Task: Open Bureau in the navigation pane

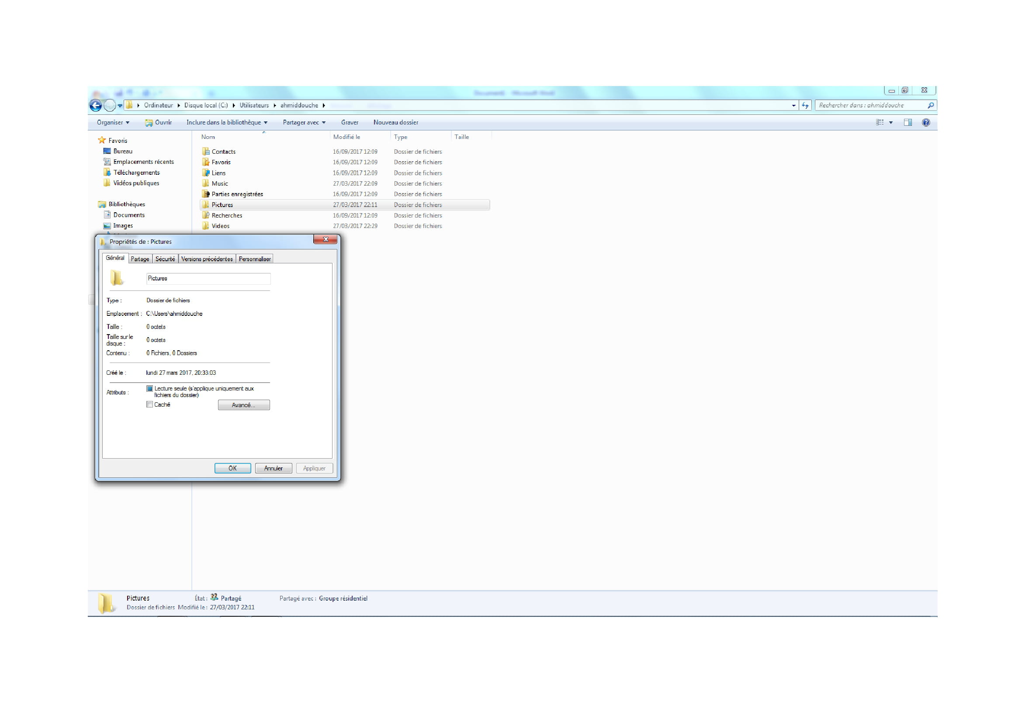Action: (123, 151)
